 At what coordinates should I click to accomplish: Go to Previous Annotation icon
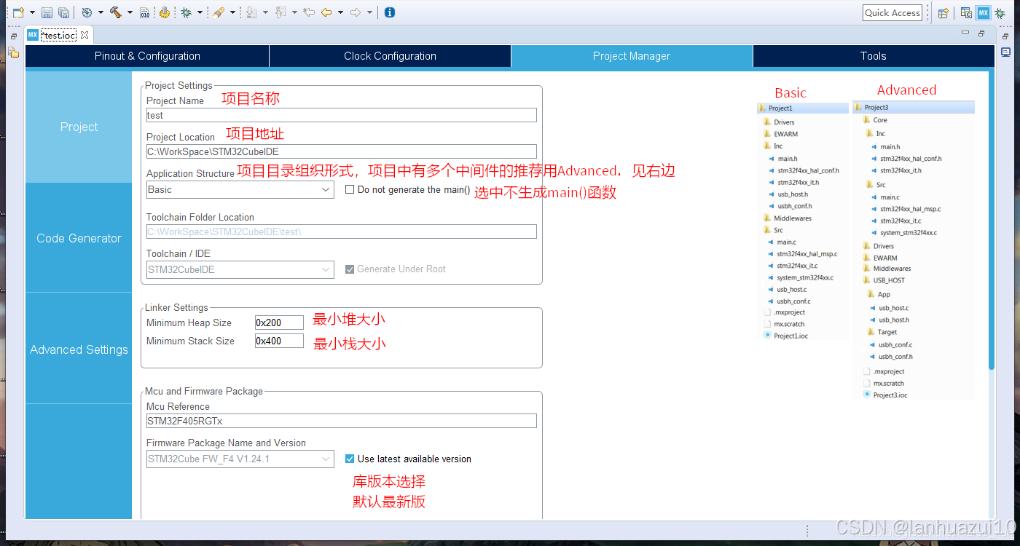coord(280,12)
